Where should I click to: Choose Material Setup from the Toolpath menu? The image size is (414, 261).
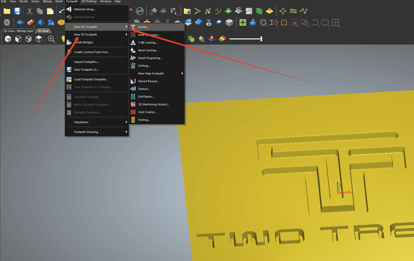pyautogui.click(x=85, y=9)
